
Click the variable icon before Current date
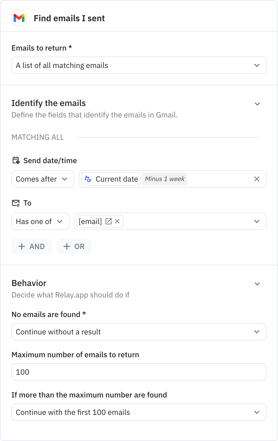[x=88, y=179]
